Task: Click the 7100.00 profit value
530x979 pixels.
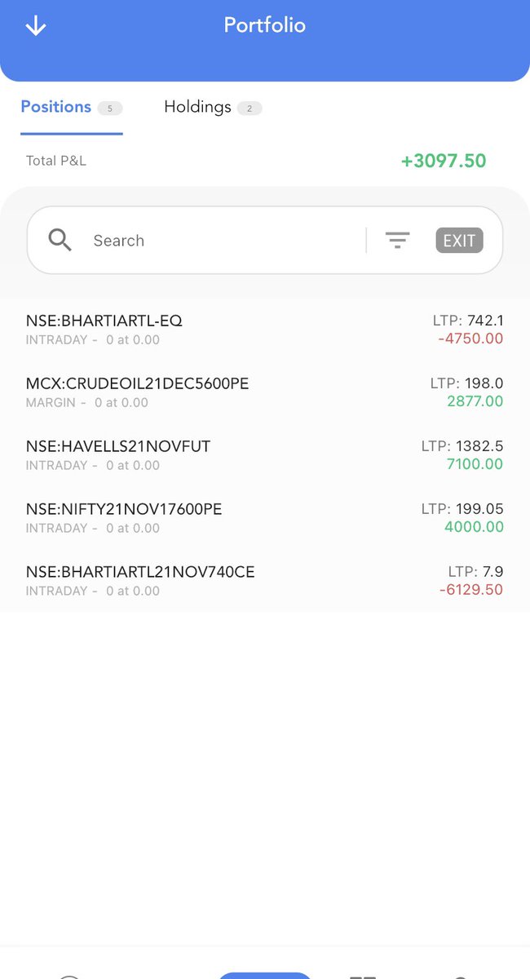Action: (475, 464)
